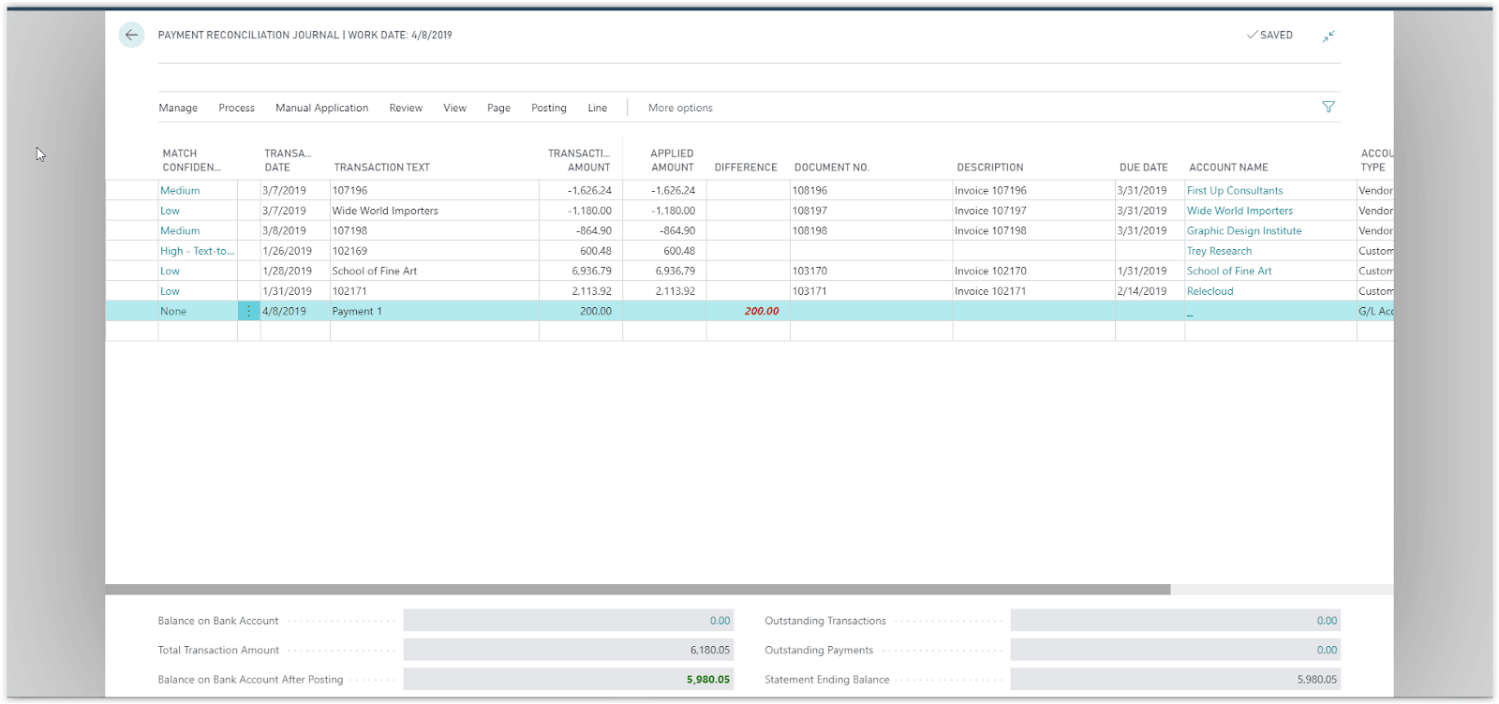
Task: Open the Review menu
Action: [406, 108]
